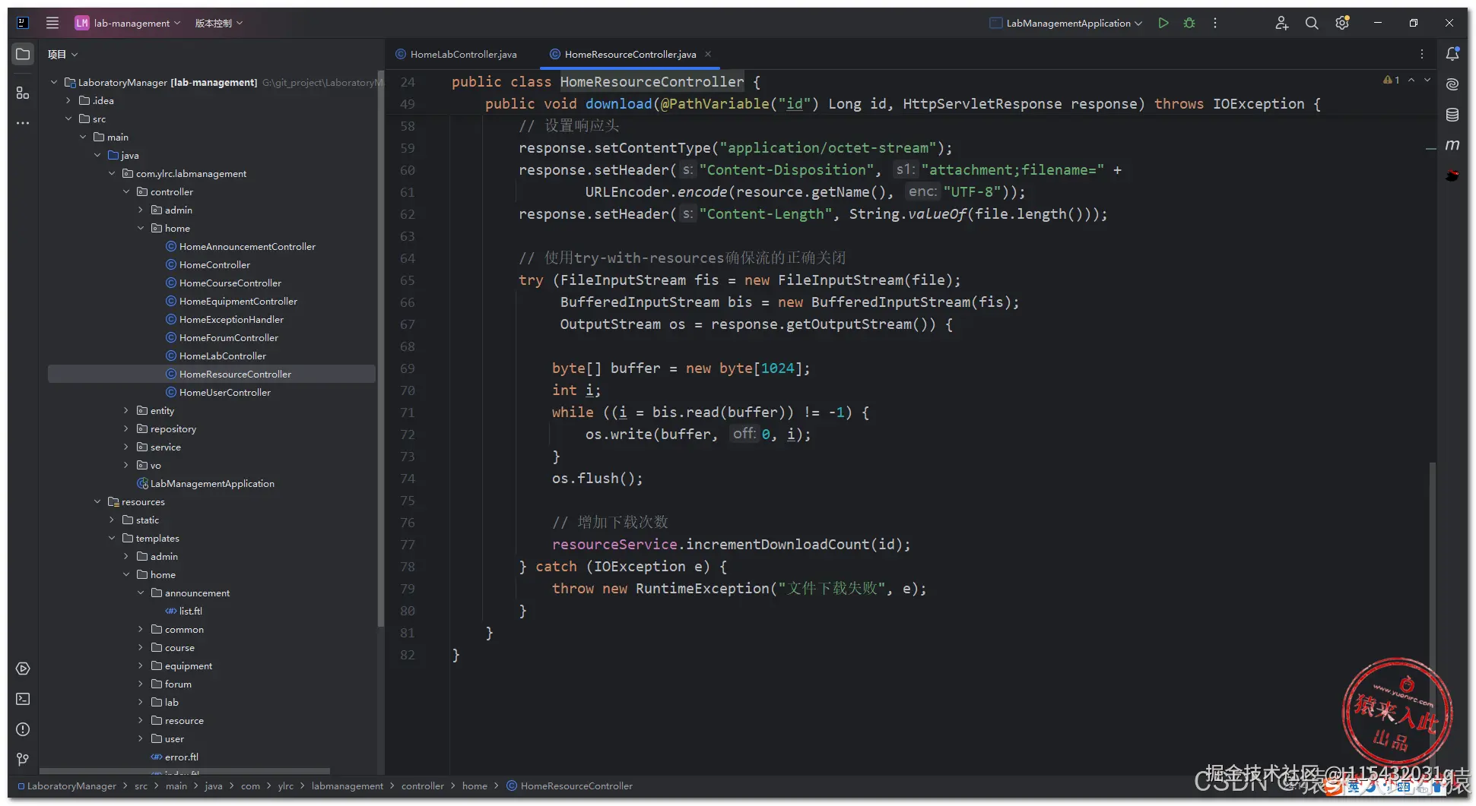Open the Maven tool window
Screen dimensions: 1476x806
tap(1452, 145)
